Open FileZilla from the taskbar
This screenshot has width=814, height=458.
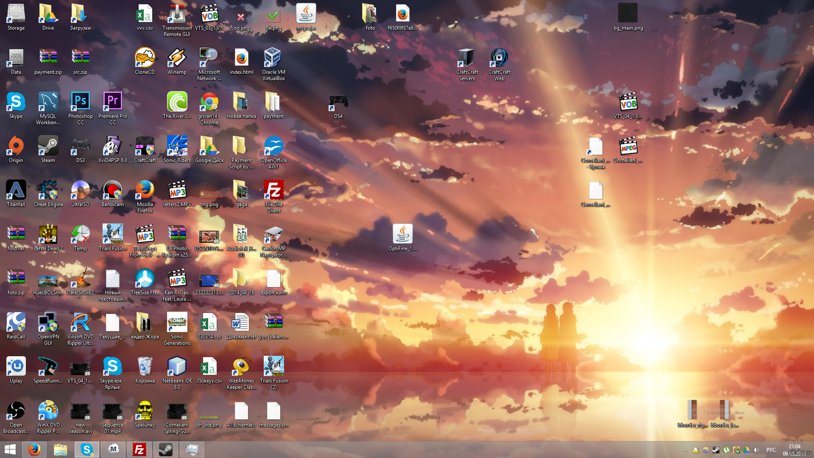(x=139, y=449)
